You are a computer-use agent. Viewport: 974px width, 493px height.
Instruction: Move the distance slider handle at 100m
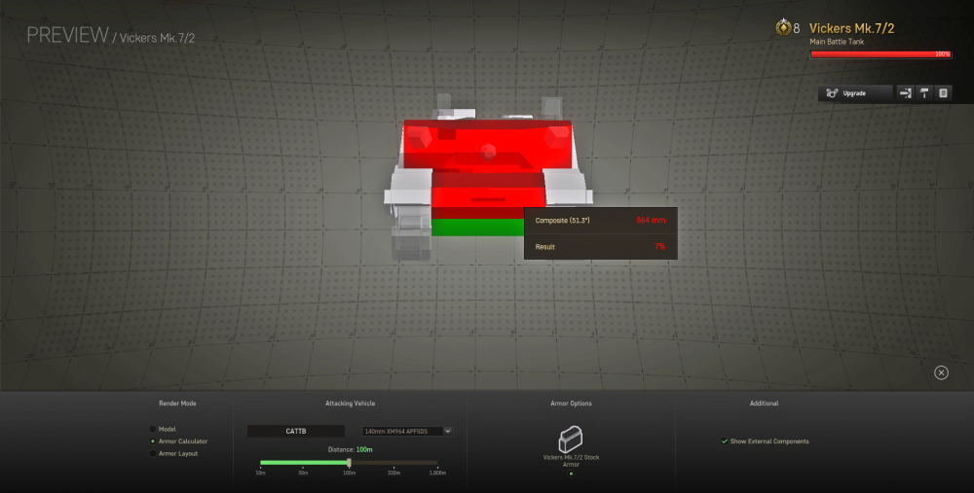[x=349, y=463]
